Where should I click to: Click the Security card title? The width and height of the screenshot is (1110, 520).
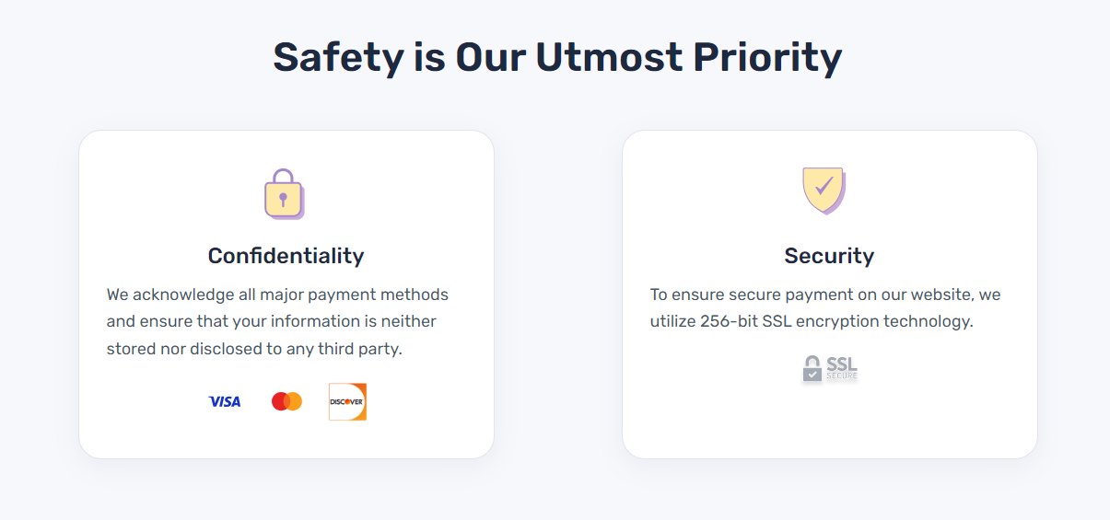pos(829,255)
